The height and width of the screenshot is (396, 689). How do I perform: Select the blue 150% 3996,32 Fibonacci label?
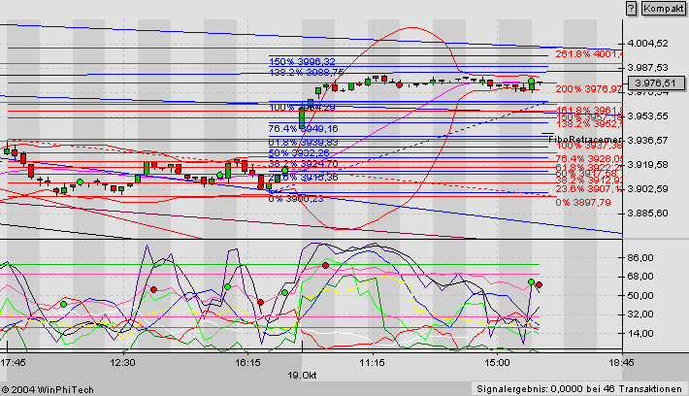tap(302, 62)
